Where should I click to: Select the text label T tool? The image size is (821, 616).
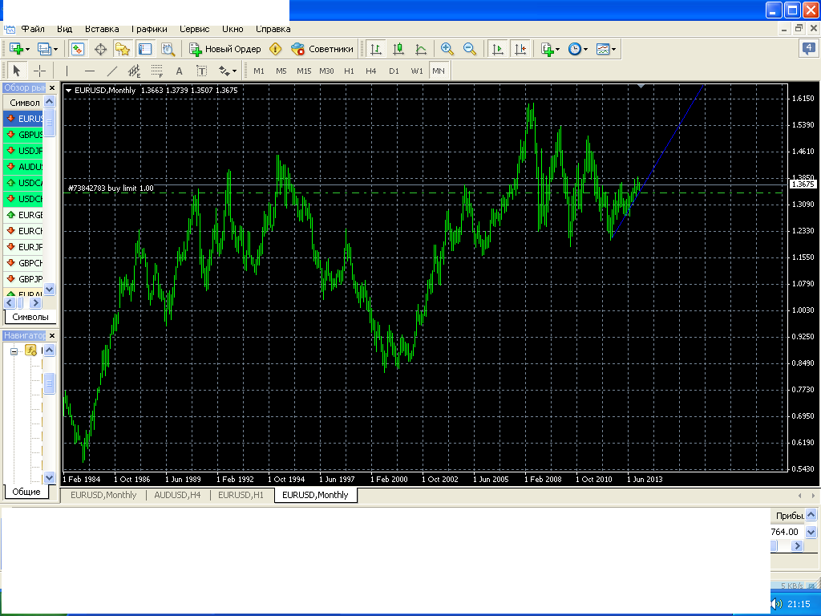(201, 71)
